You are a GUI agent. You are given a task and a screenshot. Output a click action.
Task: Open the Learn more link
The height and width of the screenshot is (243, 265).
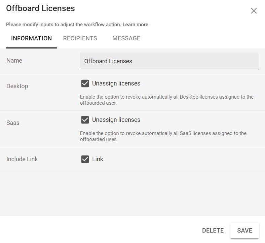(x=135, y=25)
